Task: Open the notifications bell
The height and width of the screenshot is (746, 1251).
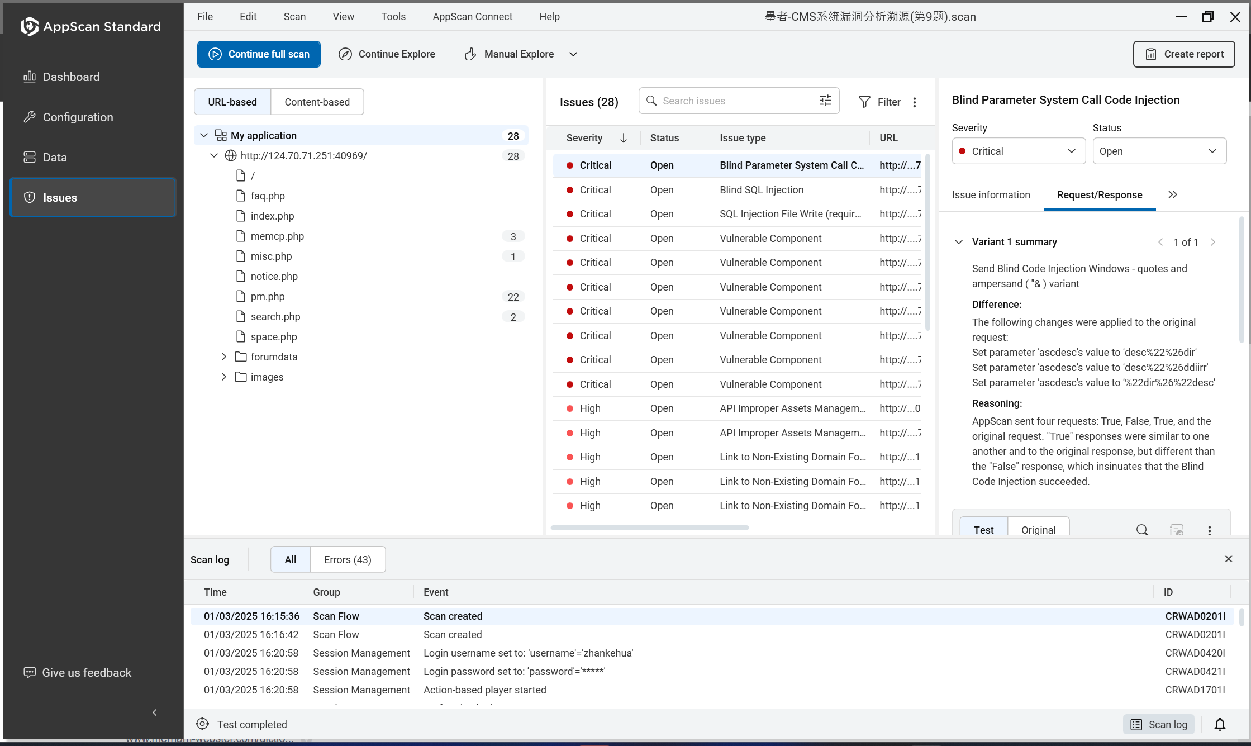Action: [x=1220, y=724]
